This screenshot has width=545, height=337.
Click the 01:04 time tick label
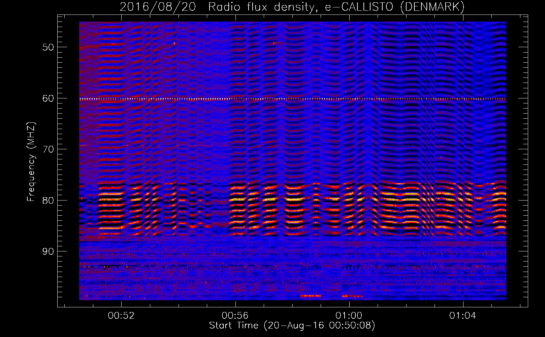[463, 315]
